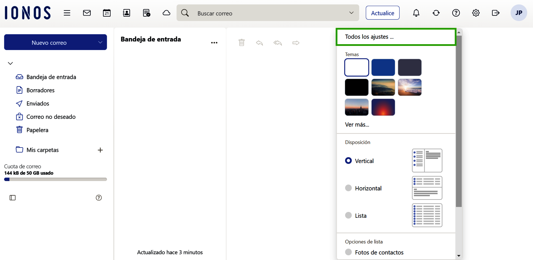Click the delete trash icon in toolbar
Viewport: 533px width, 260px height.
242,42
